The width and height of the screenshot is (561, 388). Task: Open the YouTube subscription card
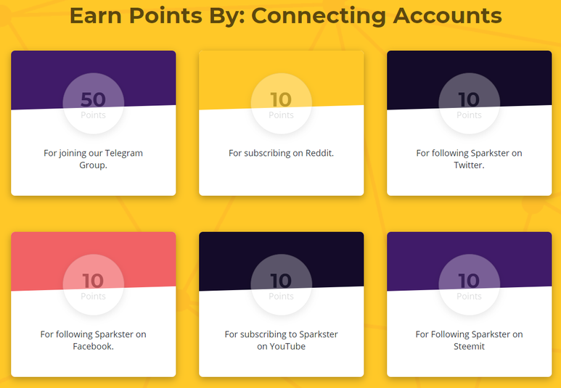[x=281, y=305]
